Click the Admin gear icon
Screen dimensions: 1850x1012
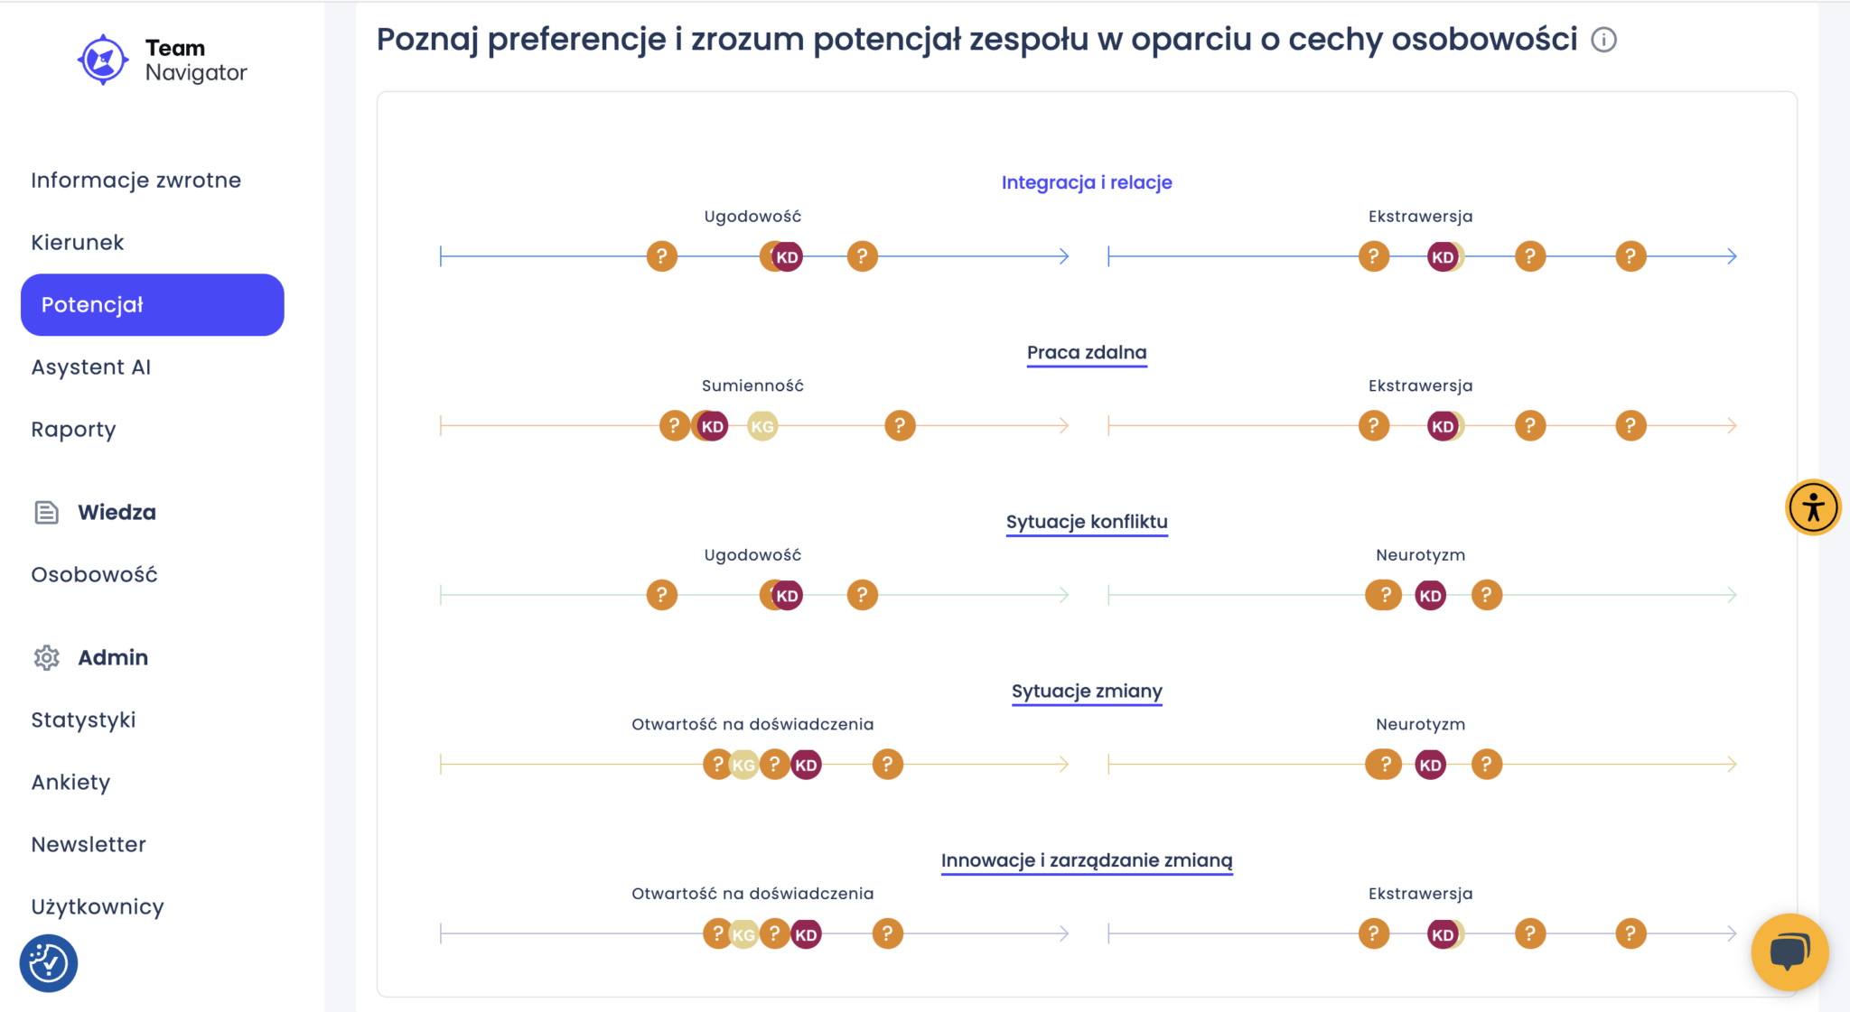tap(46, 658)
